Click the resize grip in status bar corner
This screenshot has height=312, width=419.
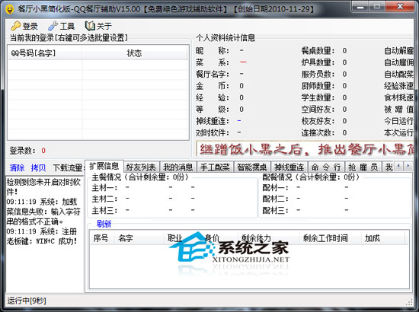(x=409, y=302)
